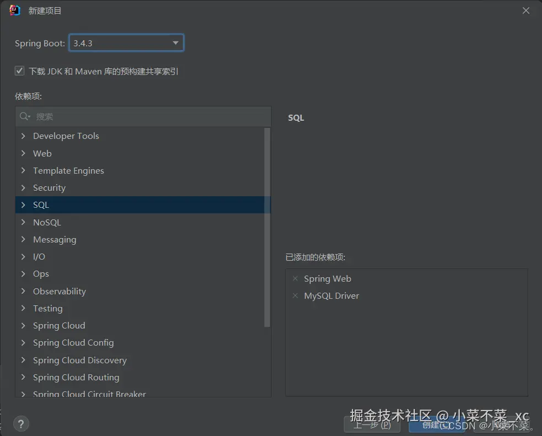
Task: Select the Developer Tools row
Action: pyautogui.click(x=140, y=136)
